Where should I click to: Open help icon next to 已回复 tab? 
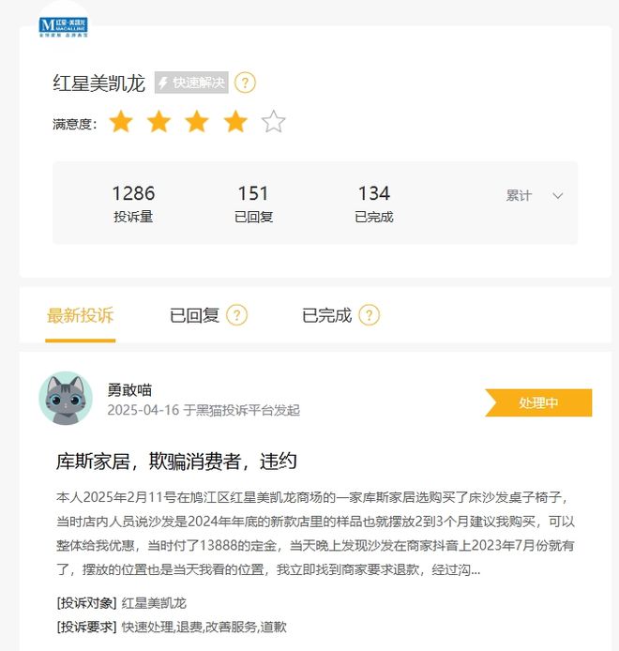pyautogui.click(x=236, y=314)
